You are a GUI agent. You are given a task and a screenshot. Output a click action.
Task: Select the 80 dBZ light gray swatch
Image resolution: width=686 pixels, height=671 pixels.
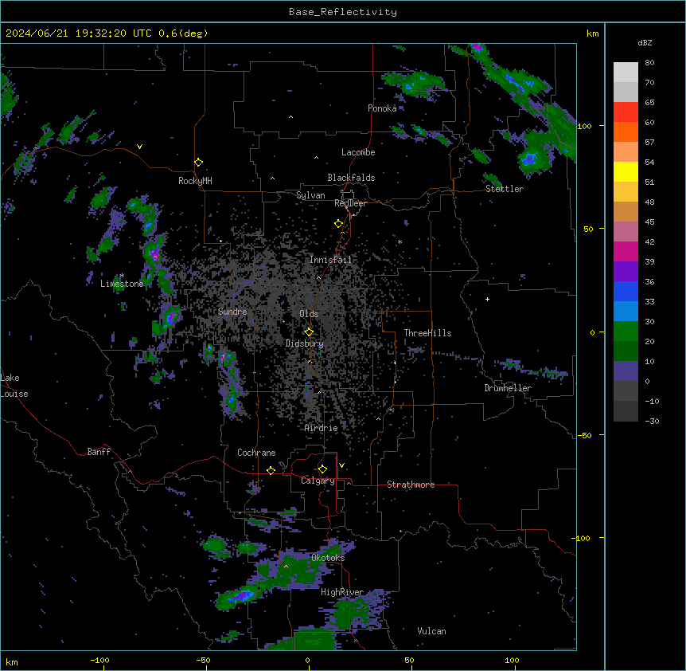(x=626, y=72)
